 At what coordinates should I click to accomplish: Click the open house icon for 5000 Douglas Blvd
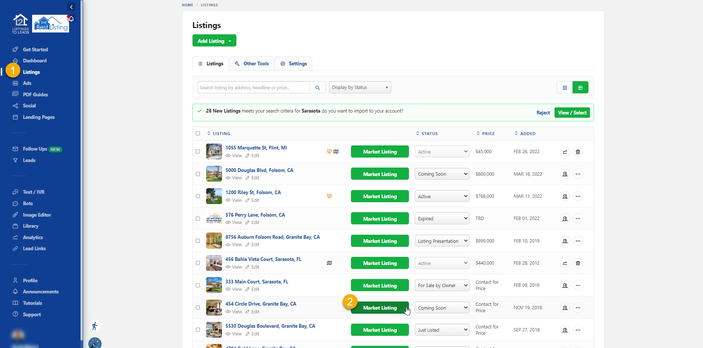coord(565,174)
